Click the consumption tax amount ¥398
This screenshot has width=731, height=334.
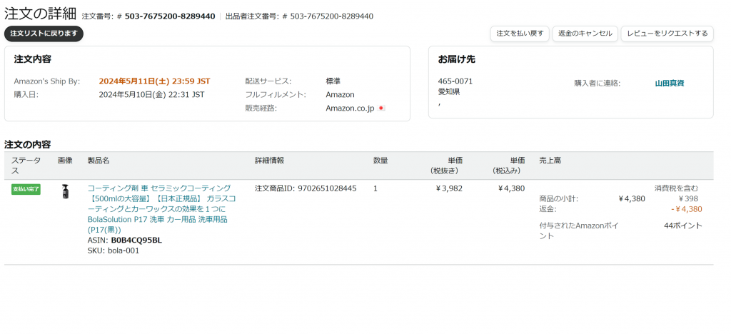click(x=688, y=199)
